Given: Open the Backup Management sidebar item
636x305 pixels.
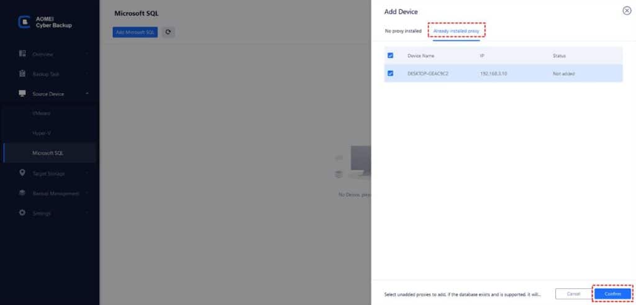Looking at the screenshot, I should click(x=55, y=193).
